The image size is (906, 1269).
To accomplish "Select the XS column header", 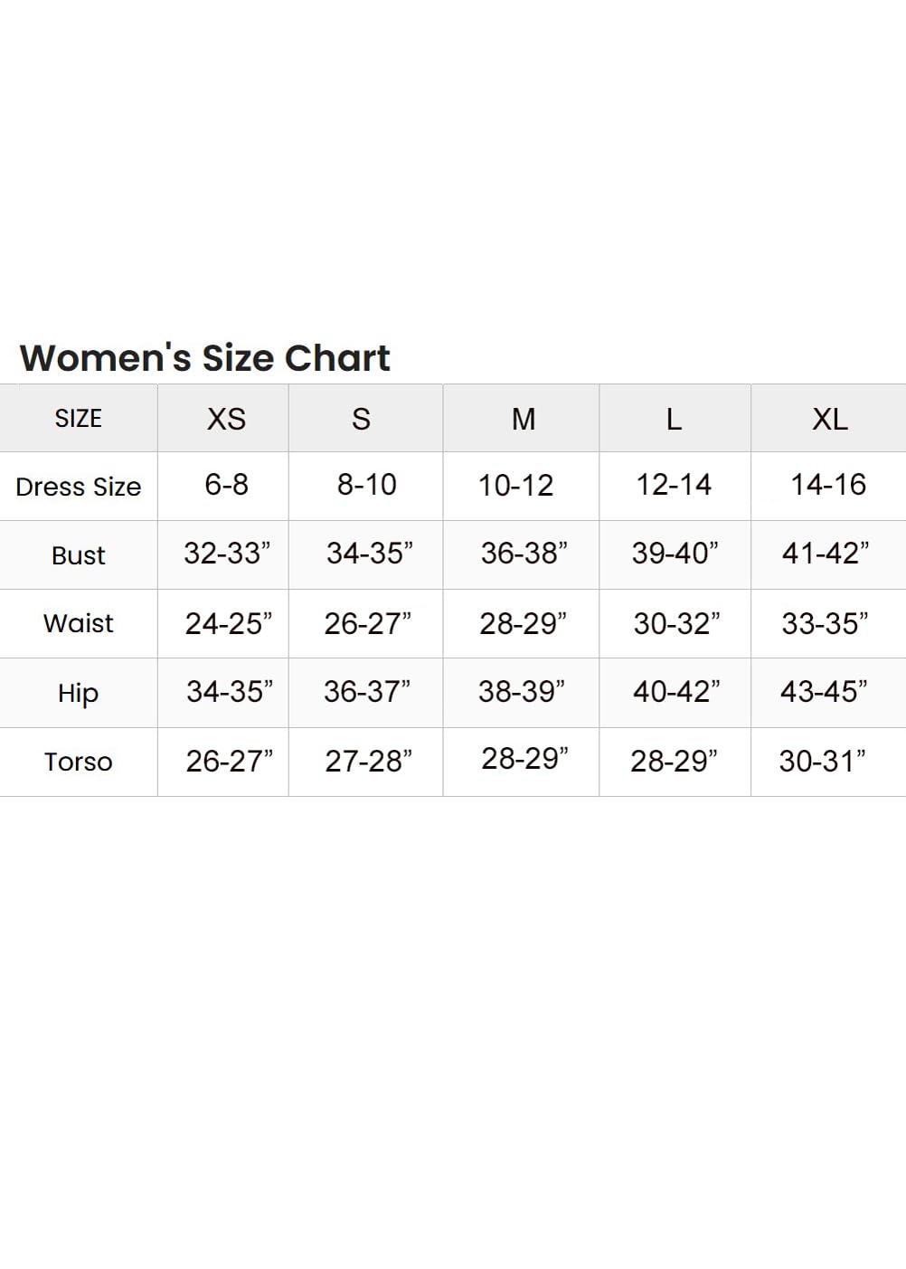I will click(226, 419).
